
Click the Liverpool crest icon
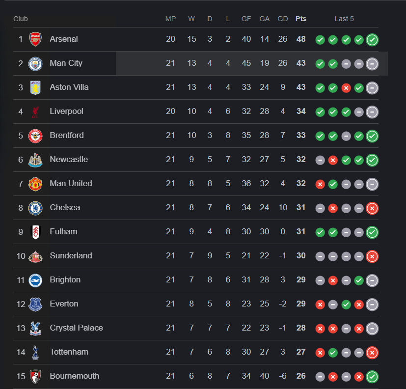coord(35,111)
